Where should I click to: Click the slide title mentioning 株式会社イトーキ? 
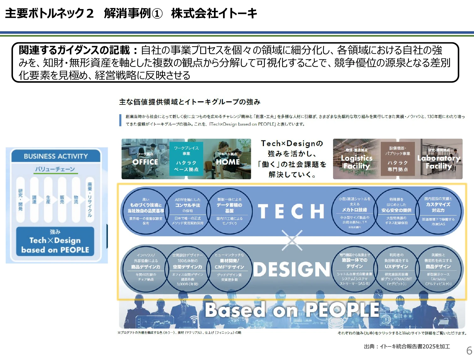[x=131, y=13]
